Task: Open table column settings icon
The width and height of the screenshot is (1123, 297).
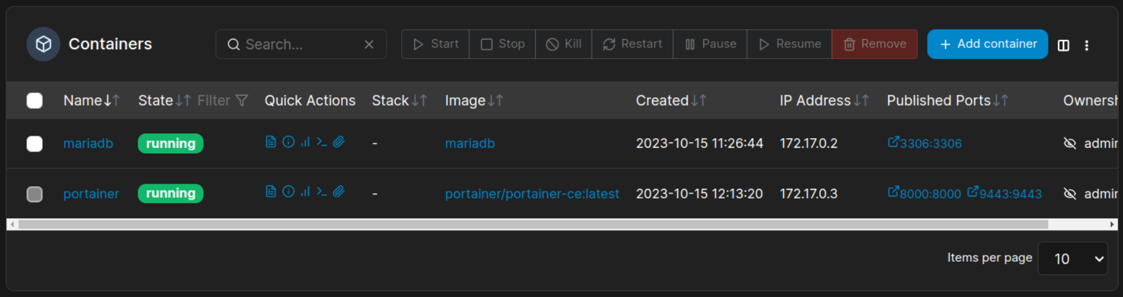Action: pos(1063,45)
